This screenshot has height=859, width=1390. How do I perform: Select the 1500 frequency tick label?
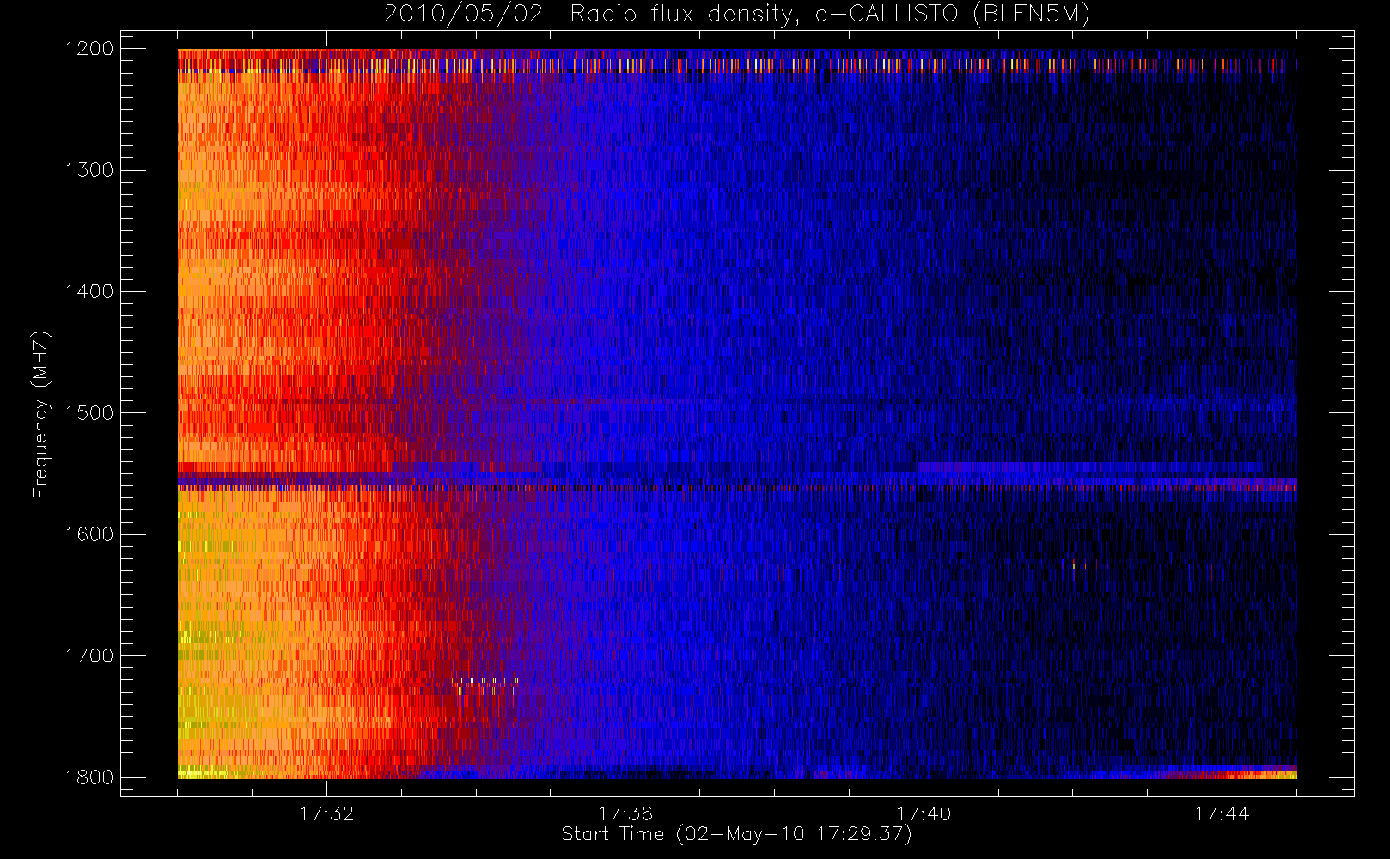pyautogui.click(x=89, y=413)
